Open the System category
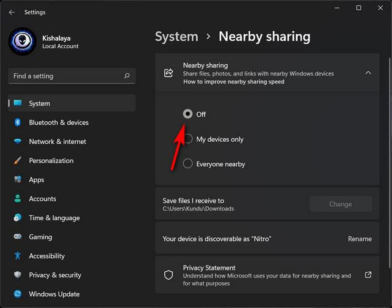This screenshot has width=392, height=308. [x=72, y=103]
